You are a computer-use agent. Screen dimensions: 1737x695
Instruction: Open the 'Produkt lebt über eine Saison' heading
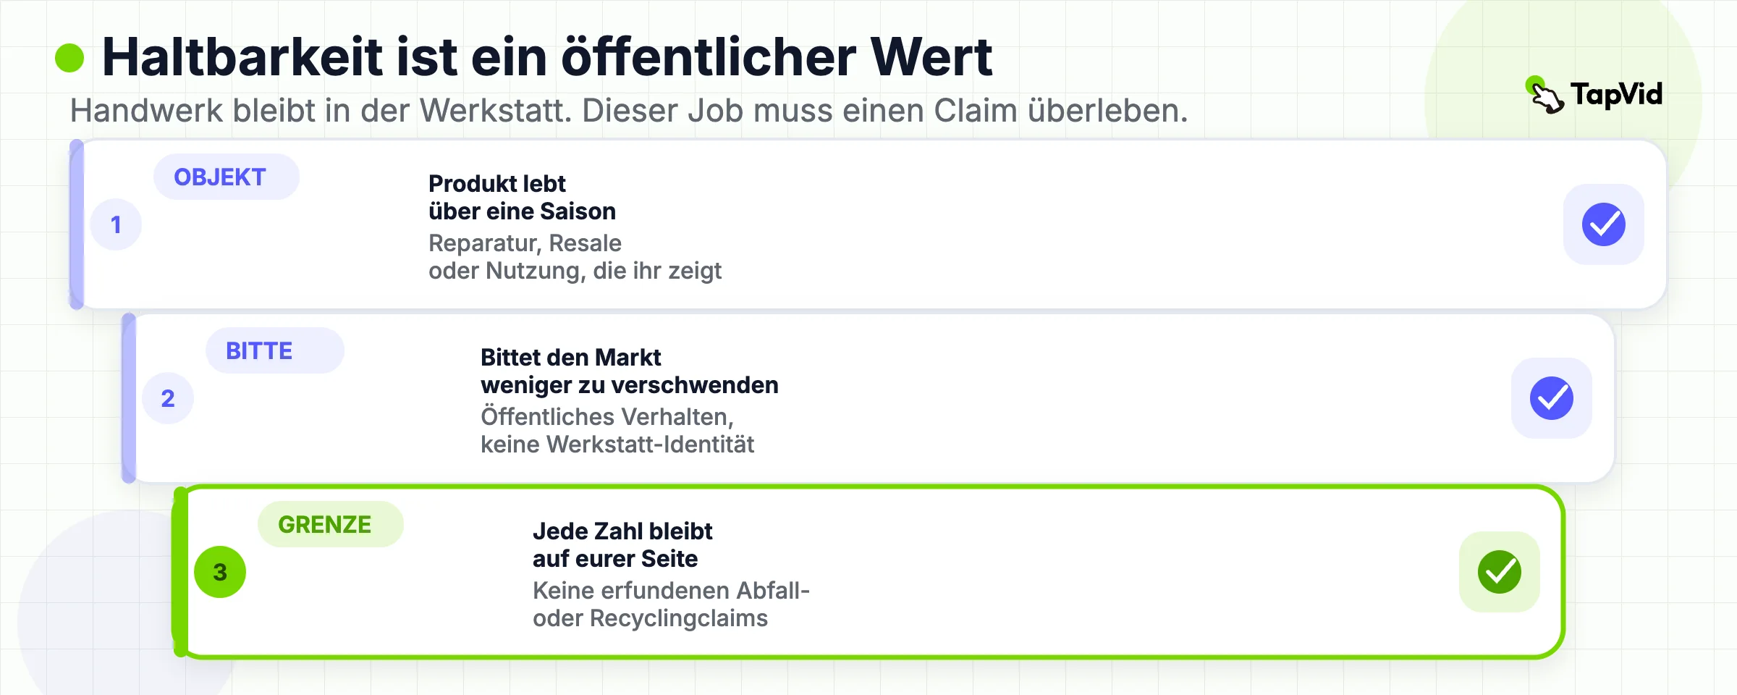tap(522, 198)
